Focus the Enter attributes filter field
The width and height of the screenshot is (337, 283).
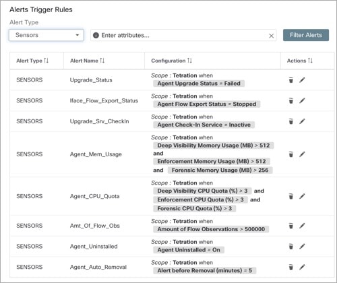pyautogui.click(x=183, y=35)
